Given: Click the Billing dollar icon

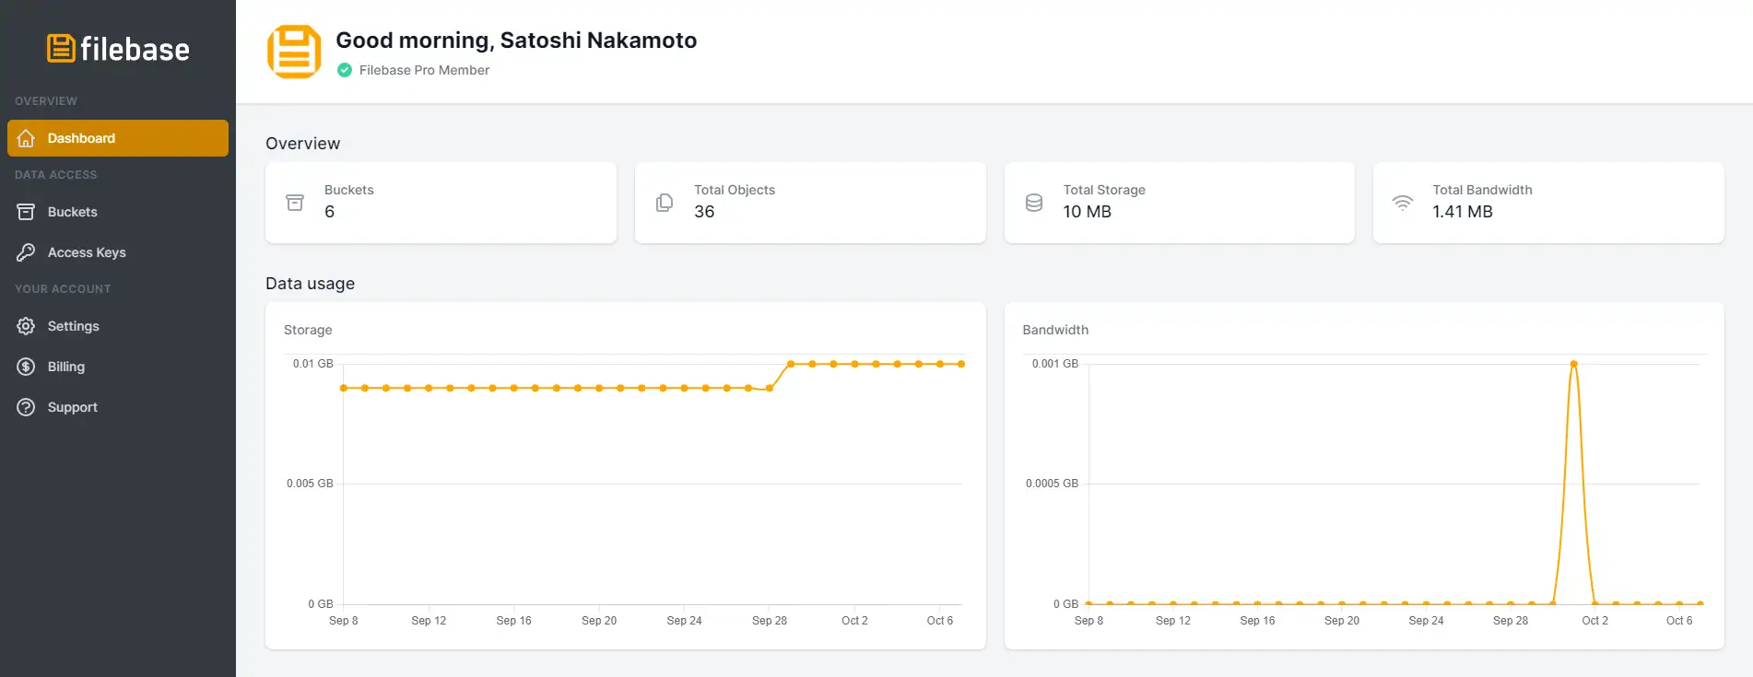Looking at the screenshot, I should pyautogui.click(x=26, y=367).
